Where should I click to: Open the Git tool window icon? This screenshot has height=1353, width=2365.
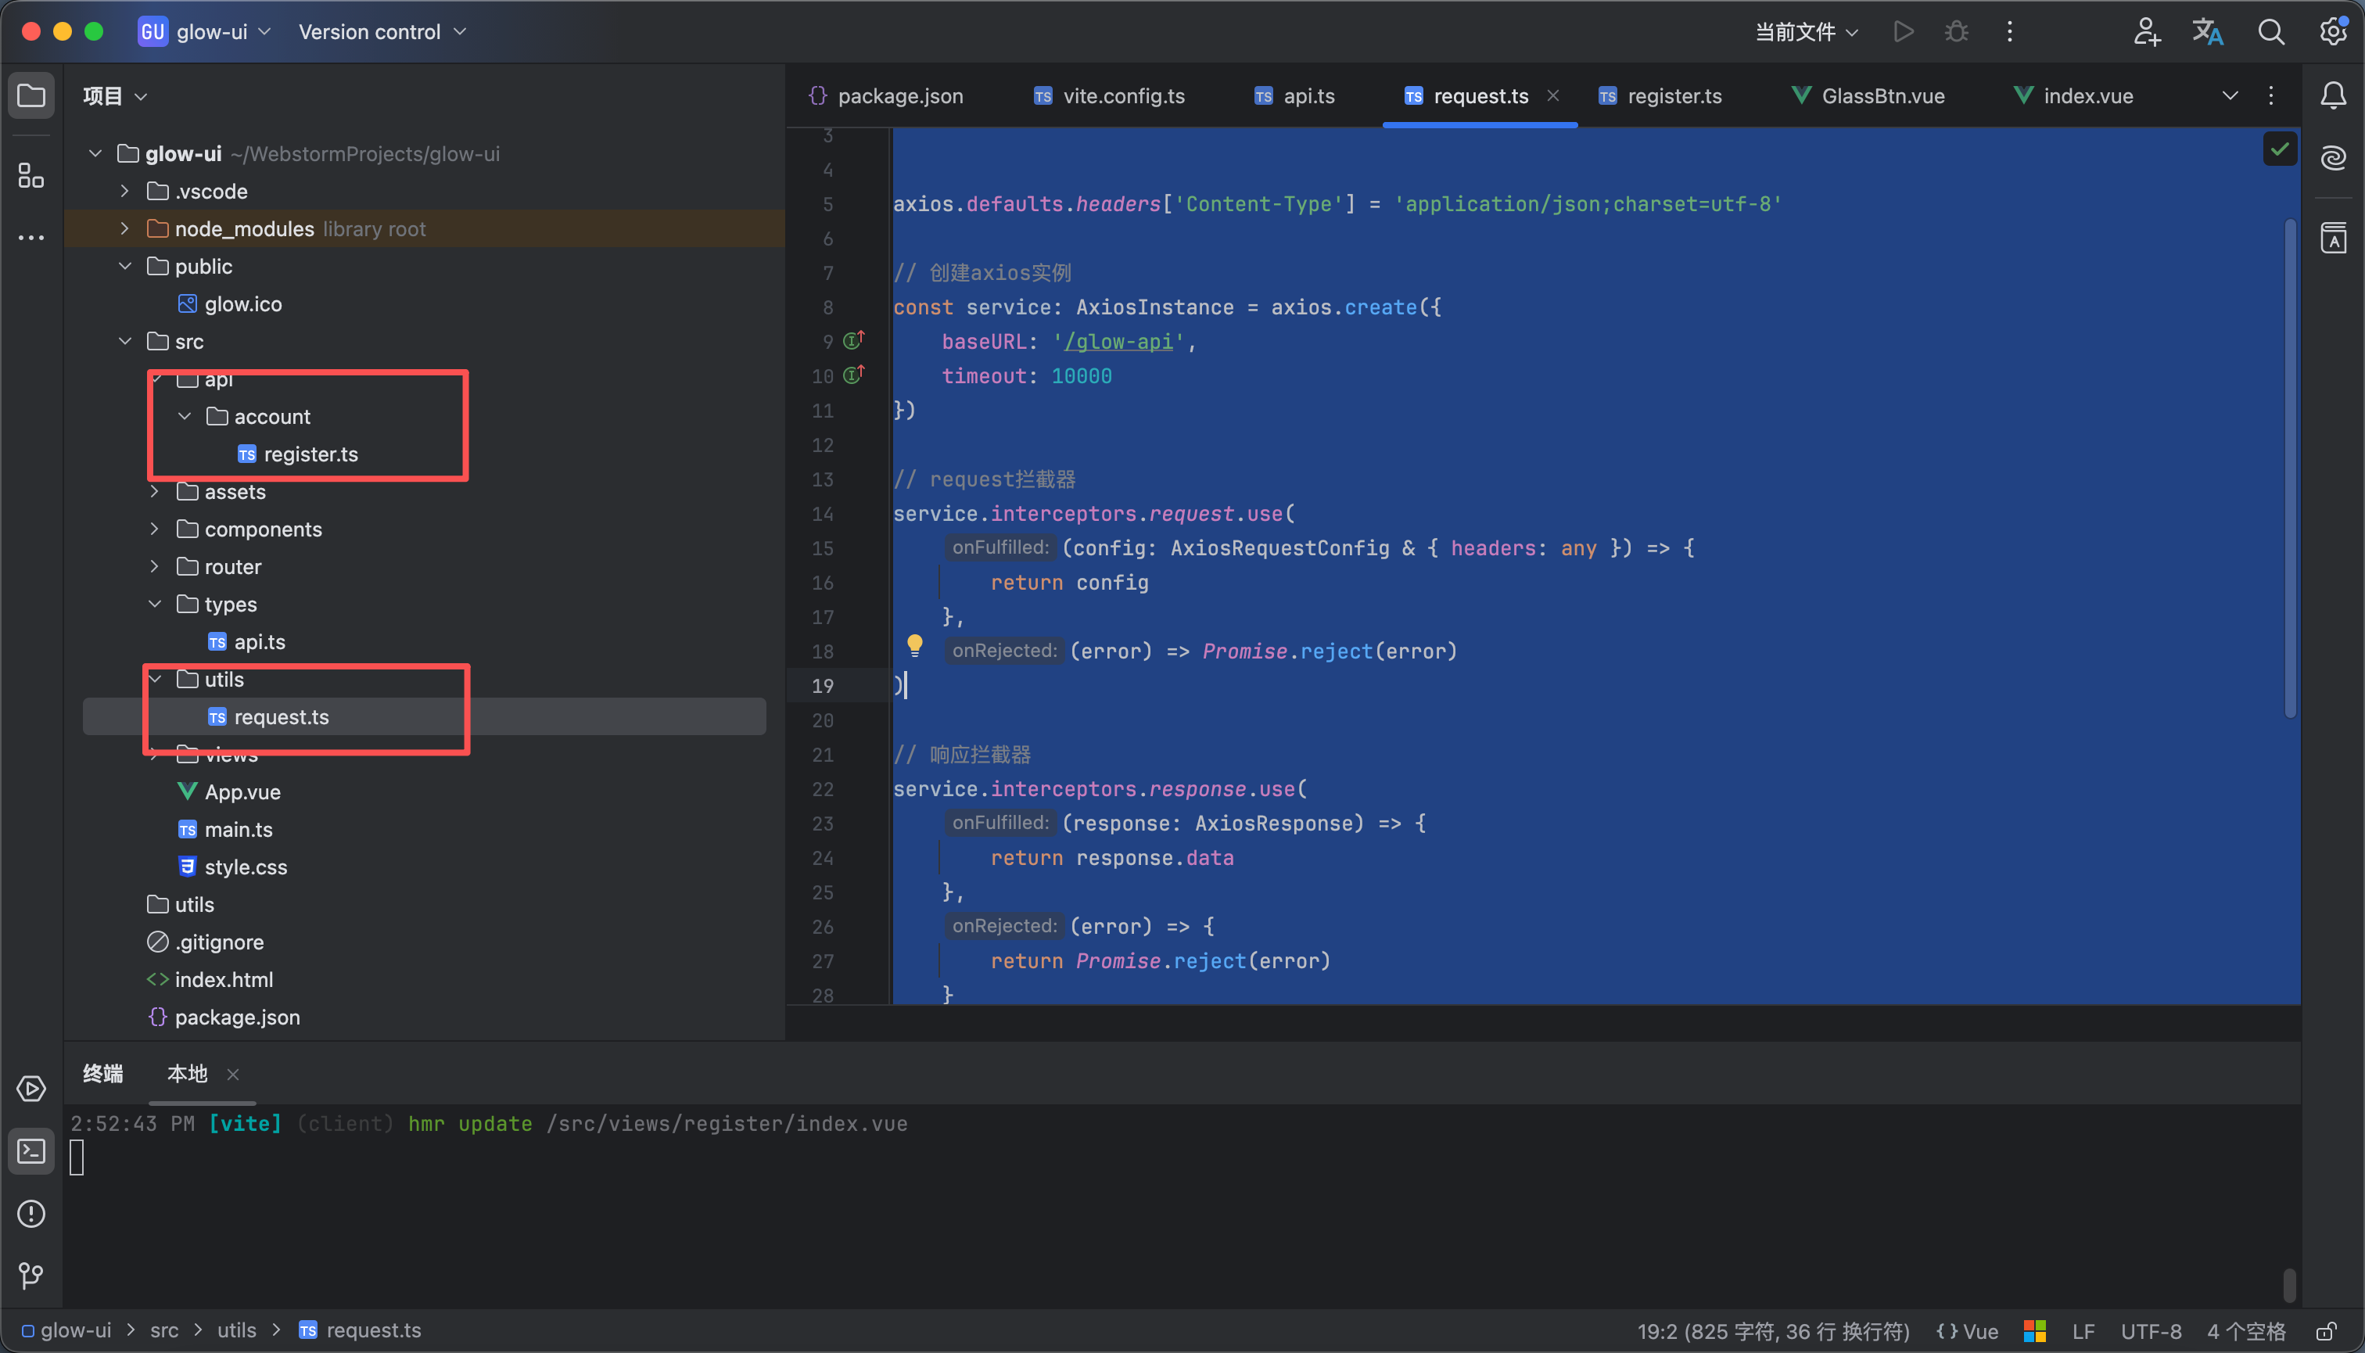click(x=31, y=1275)
